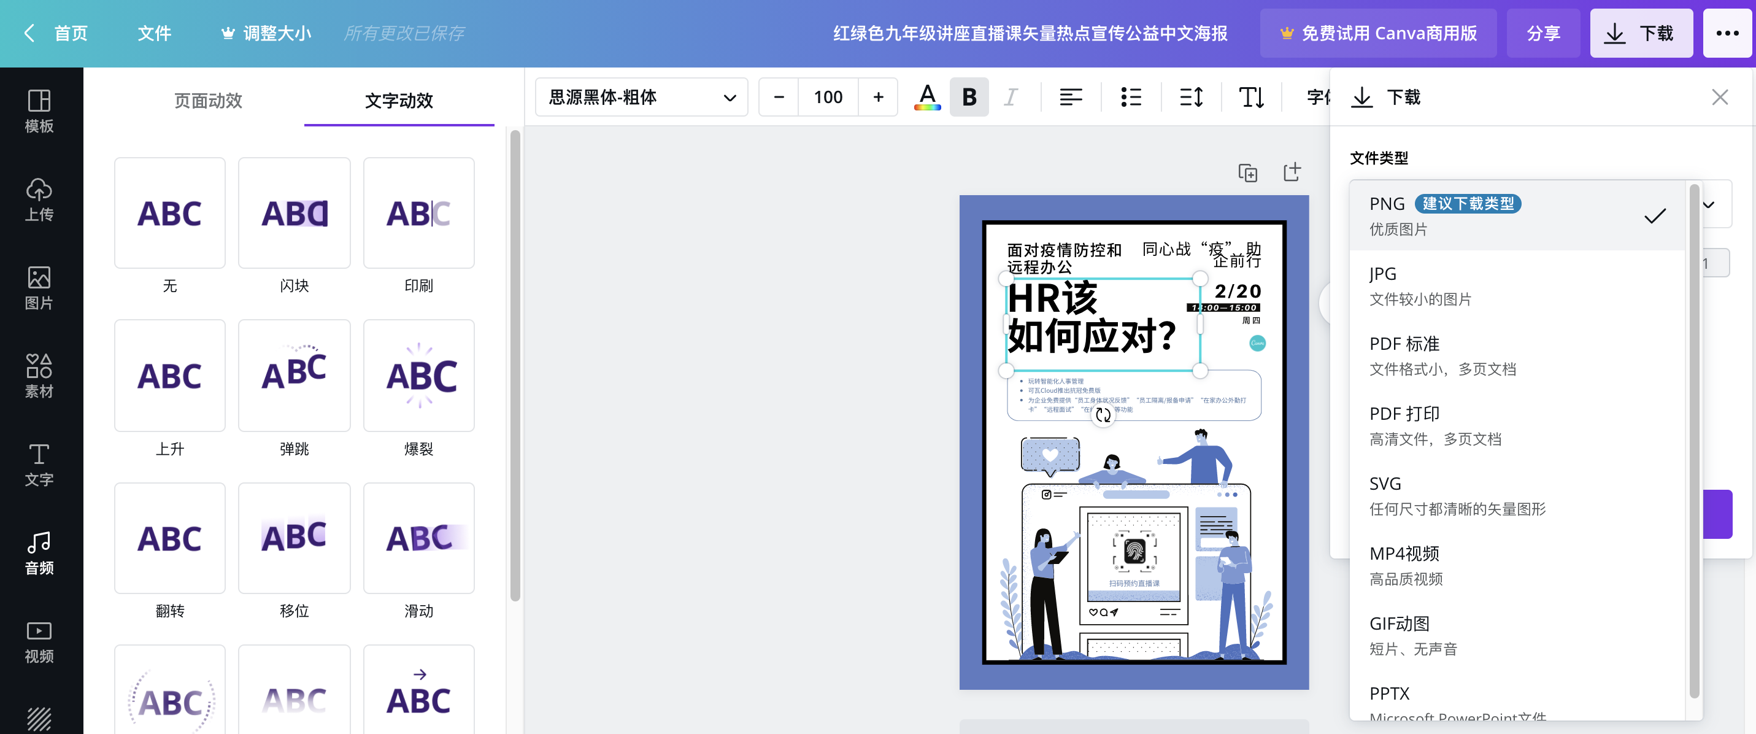The width and height of the screenshot is (1756, 734).
Task: Select the 爆裂 text animation thumbnail
Action: pos(418,375)
